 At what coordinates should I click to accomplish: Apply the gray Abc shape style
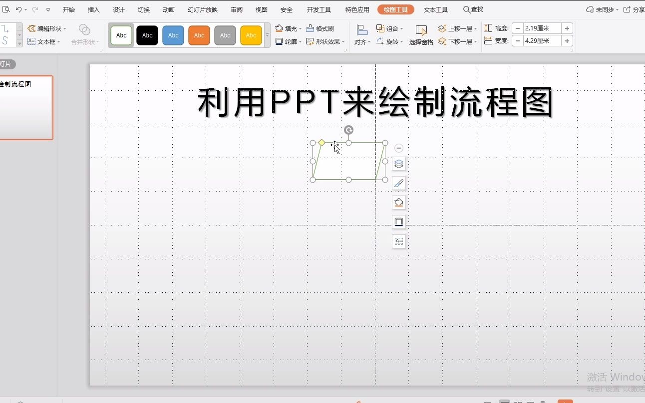click(x=225, y=35)
